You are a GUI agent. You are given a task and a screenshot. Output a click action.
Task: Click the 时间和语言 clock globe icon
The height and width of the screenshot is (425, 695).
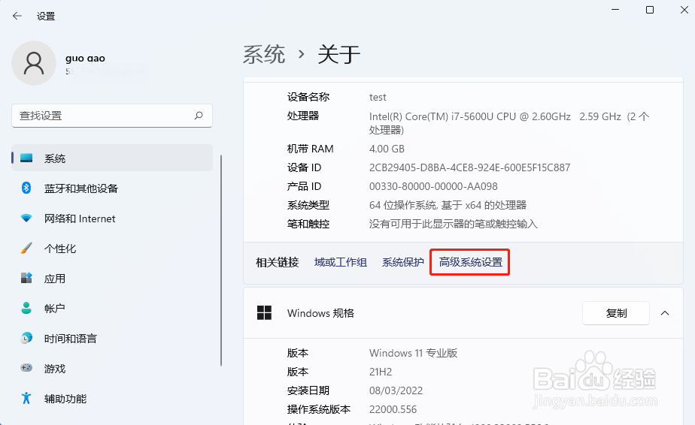point(26,338)
